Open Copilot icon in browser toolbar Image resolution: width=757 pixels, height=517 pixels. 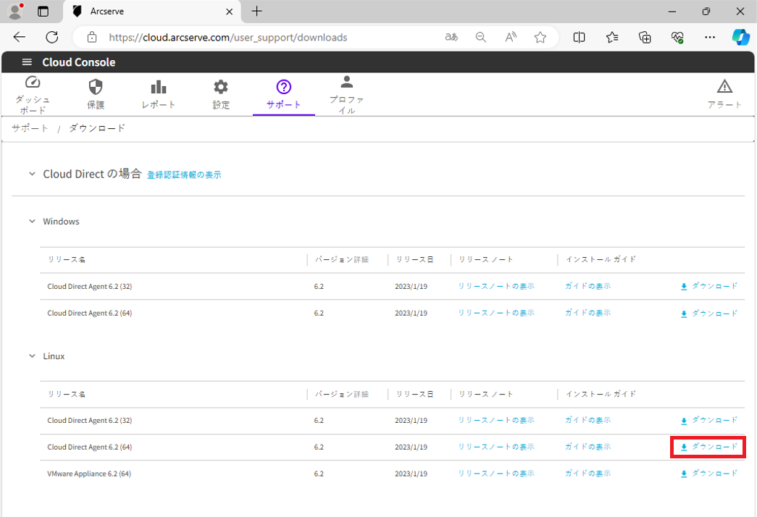tap(740, 38)
